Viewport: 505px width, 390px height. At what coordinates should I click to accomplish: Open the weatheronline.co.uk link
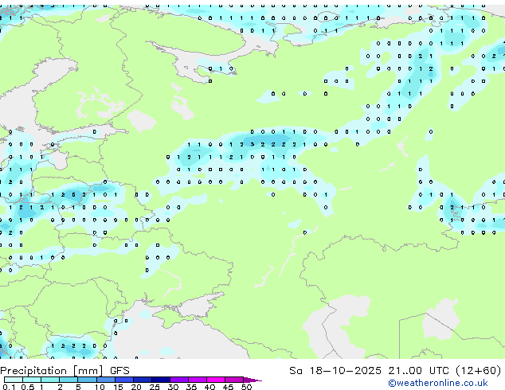tap(438, 383)
